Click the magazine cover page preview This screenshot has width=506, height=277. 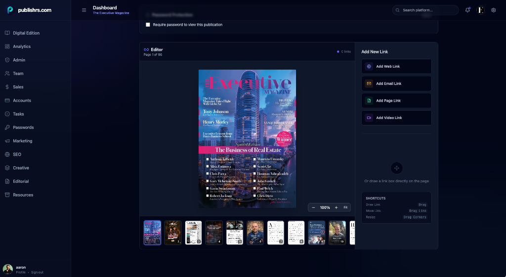point(247,139)
